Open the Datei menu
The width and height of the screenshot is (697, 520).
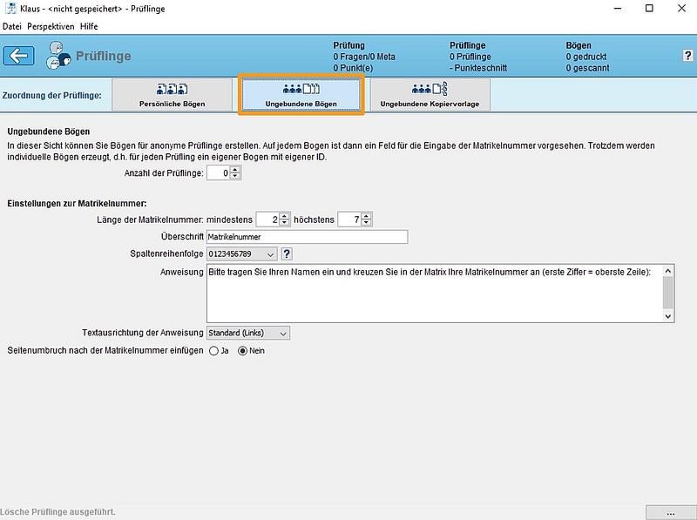click(x=12, y=26)
